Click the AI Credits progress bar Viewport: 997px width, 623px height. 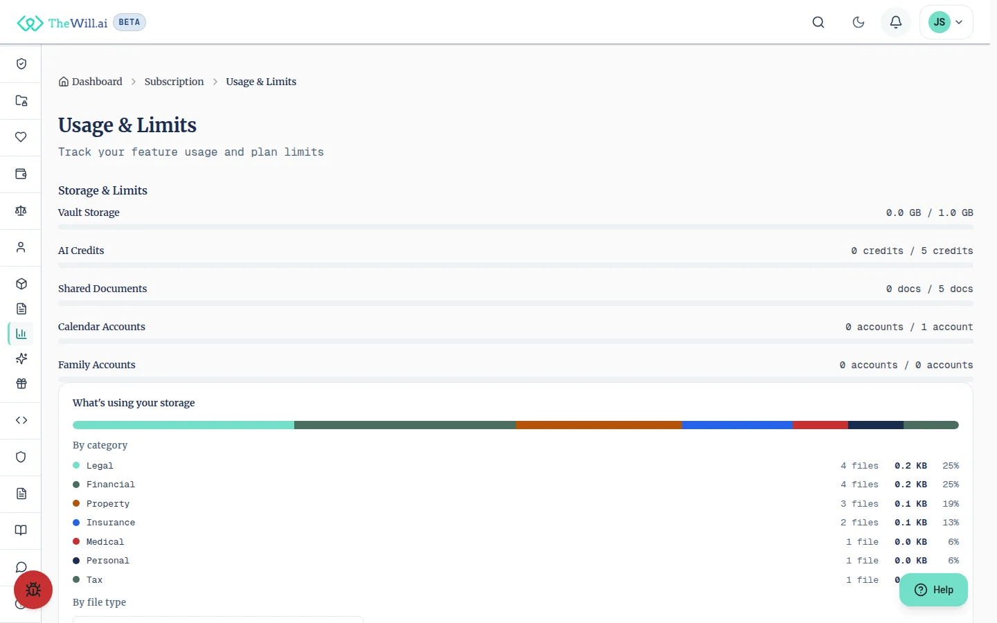coord(516,265)
